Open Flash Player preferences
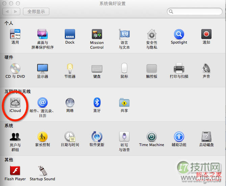Viewport: 226px width, 186px height. [x=15, y=170]
